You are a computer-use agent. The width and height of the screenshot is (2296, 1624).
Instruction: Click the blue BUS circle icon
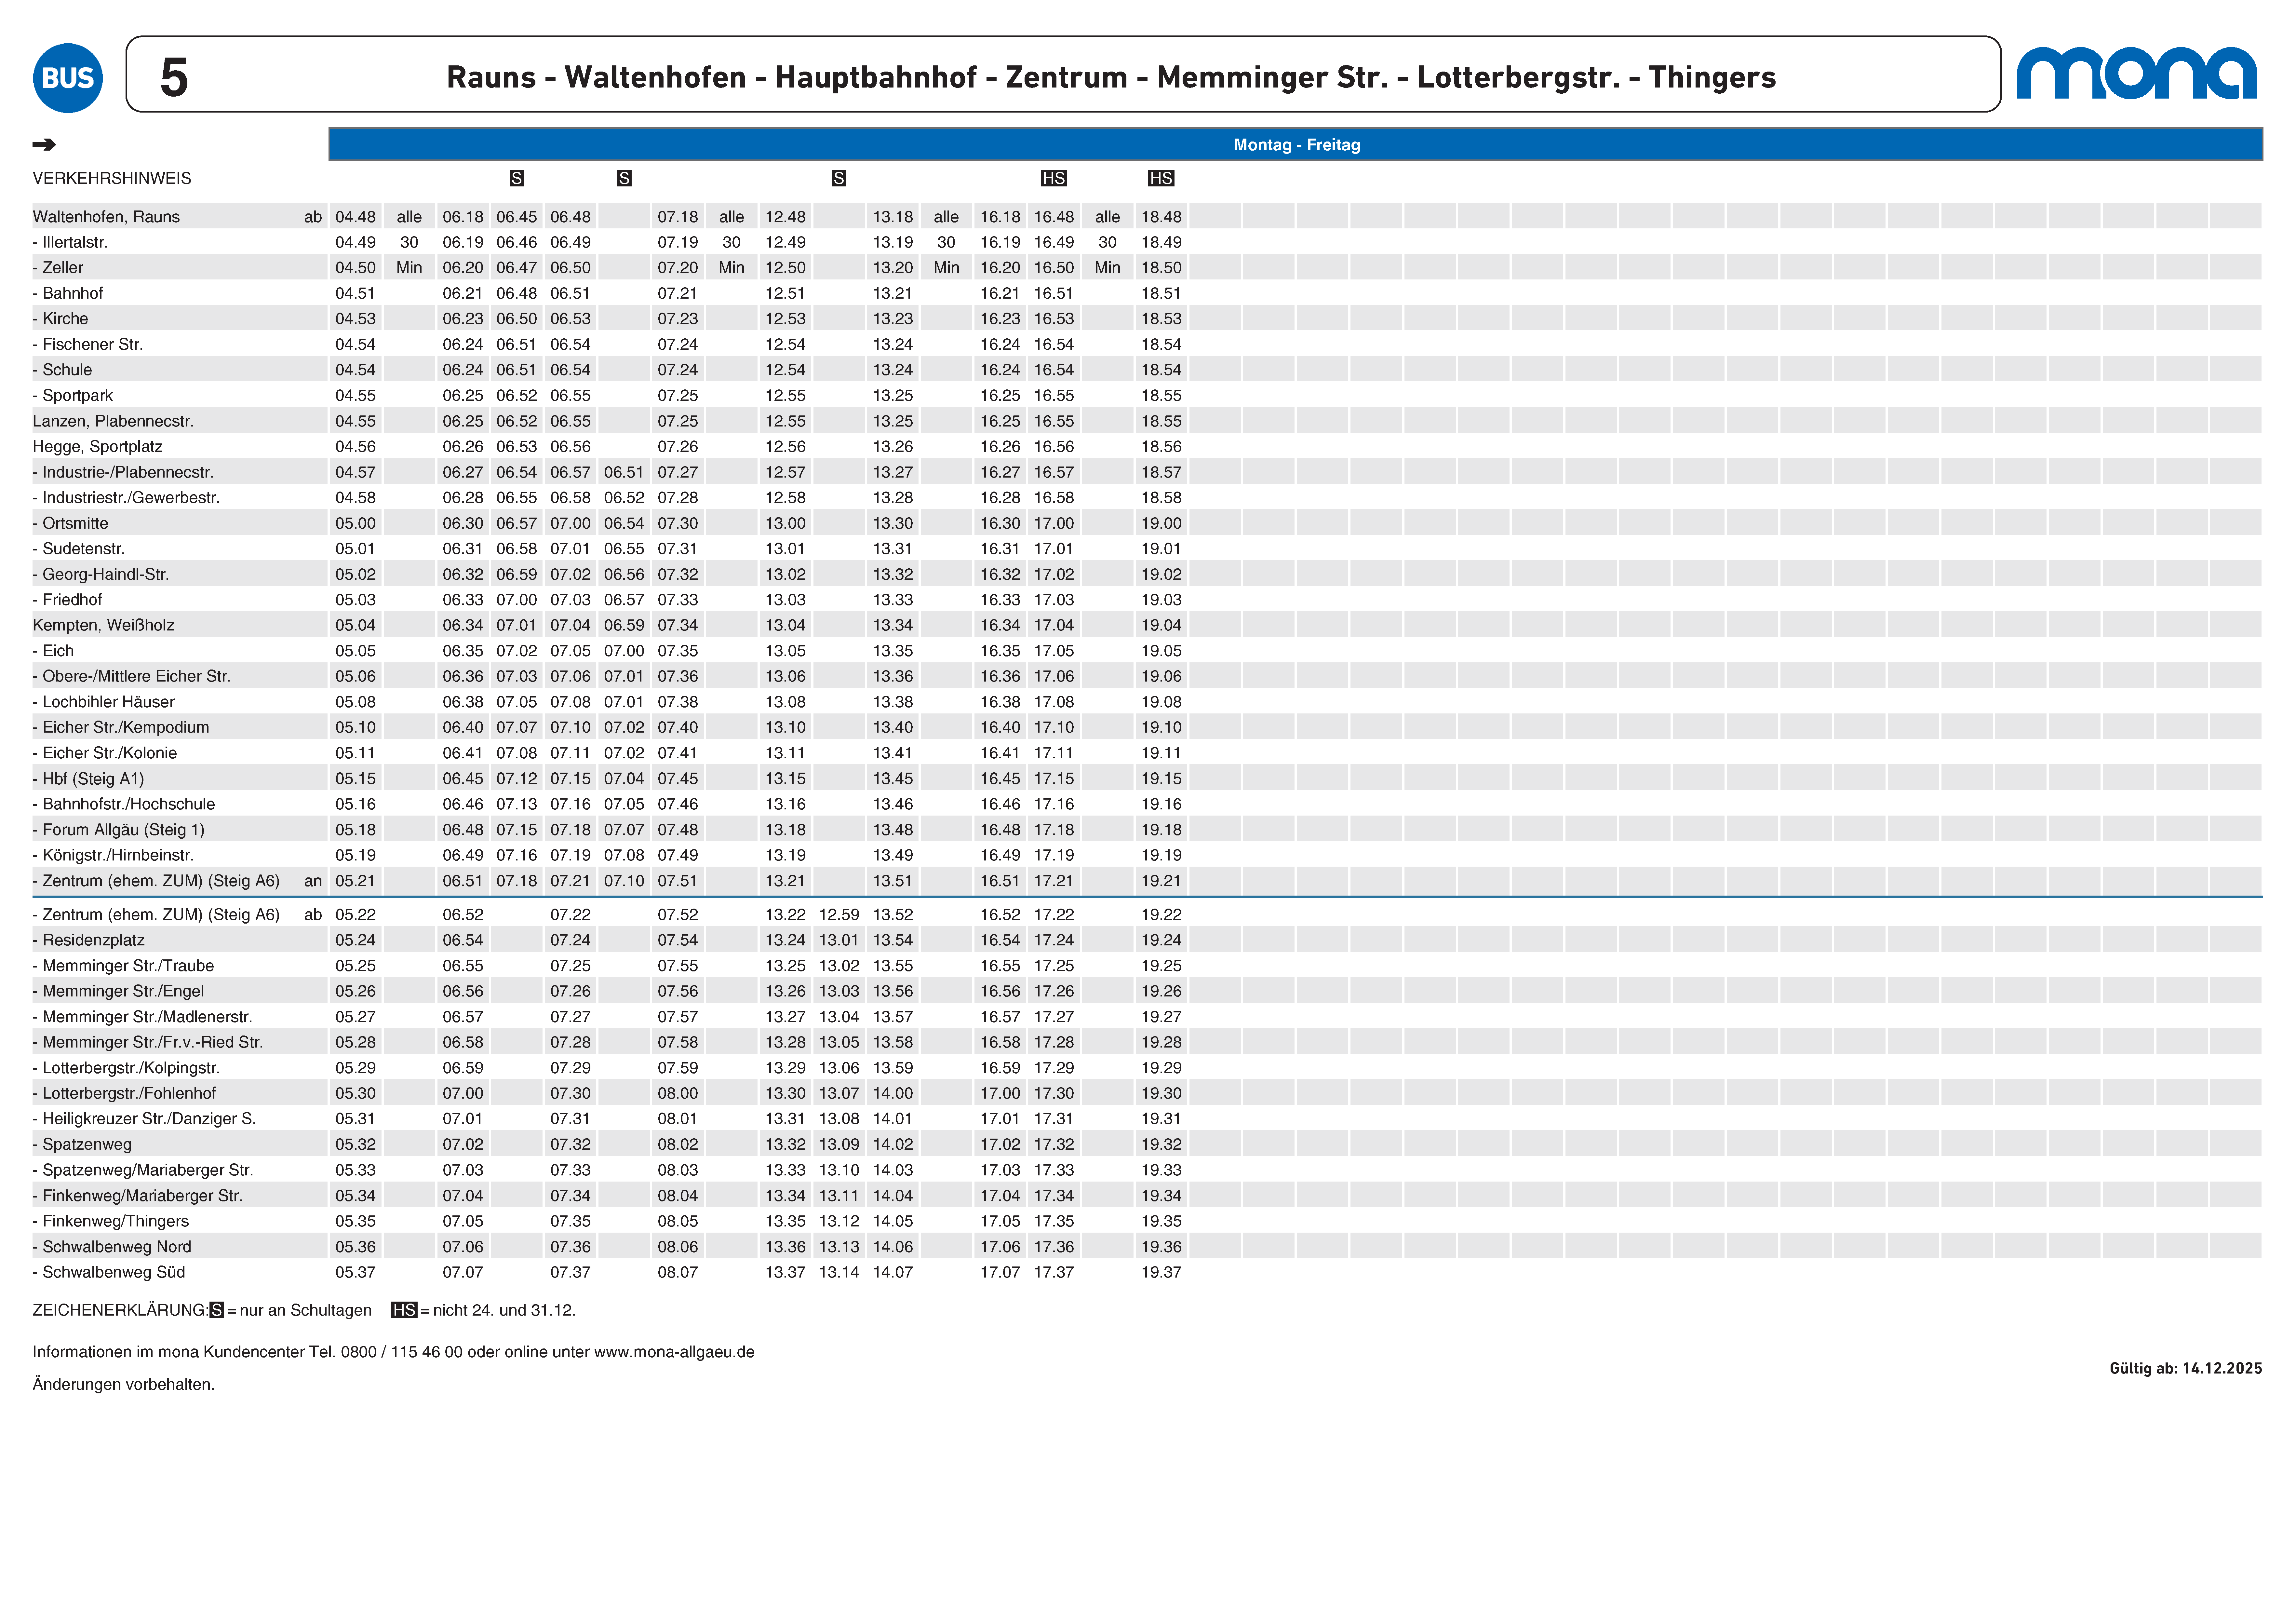click(x=68, y=78)
